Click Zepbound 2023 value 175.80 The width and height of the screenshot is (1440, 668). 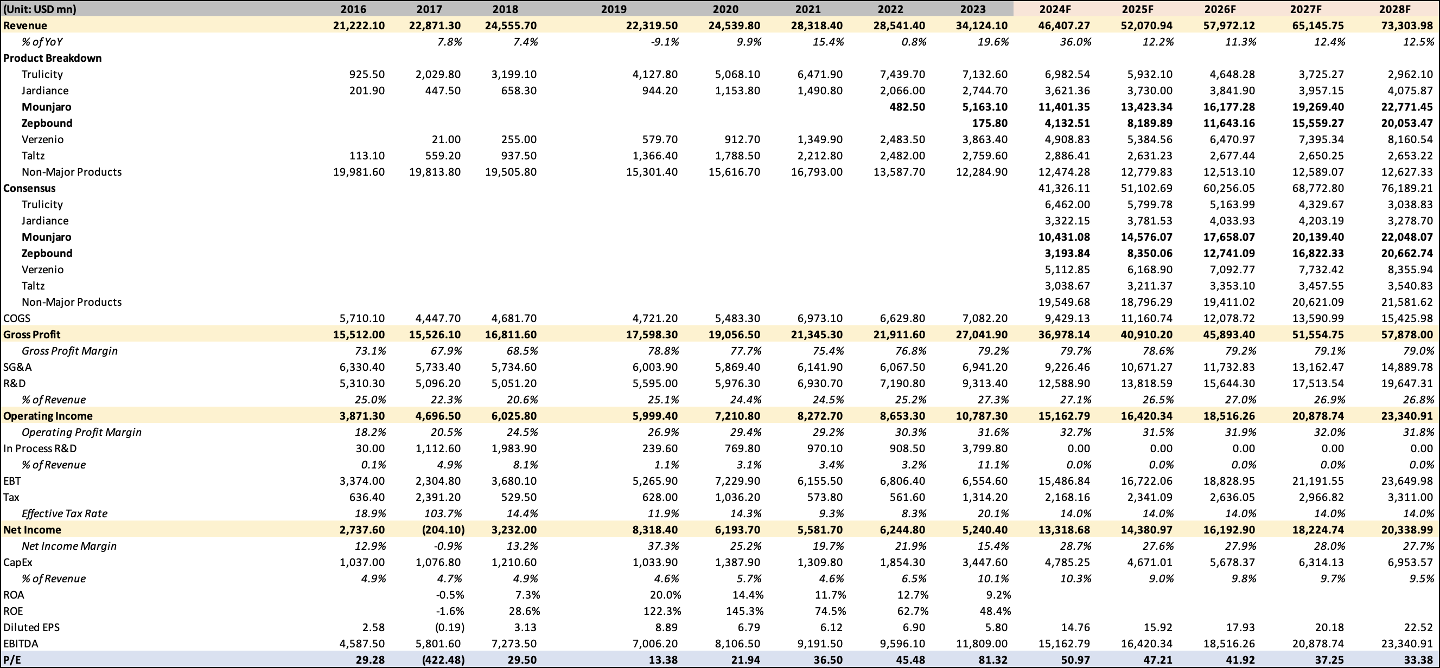pyautogui.click(x=990, y=123)
